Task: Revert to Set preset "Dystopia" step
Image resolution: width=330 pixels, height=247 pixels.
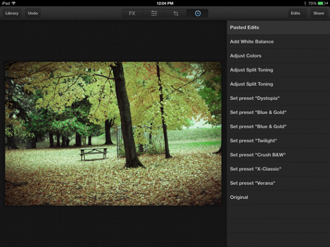Action: coord(278,98)
